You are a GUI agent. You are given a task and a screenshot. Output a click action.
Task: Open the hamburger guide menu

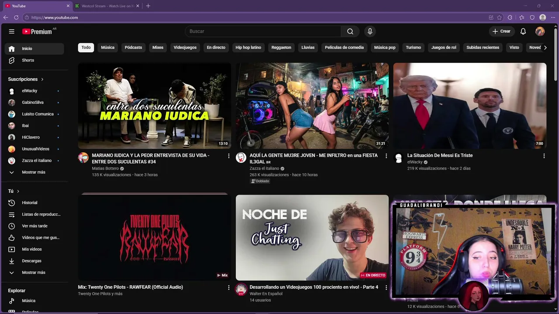click(x=12, y=31)
